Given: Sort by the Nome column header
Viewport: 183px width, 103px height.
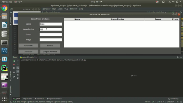Looking at the screenshot, I should [77, 19].
